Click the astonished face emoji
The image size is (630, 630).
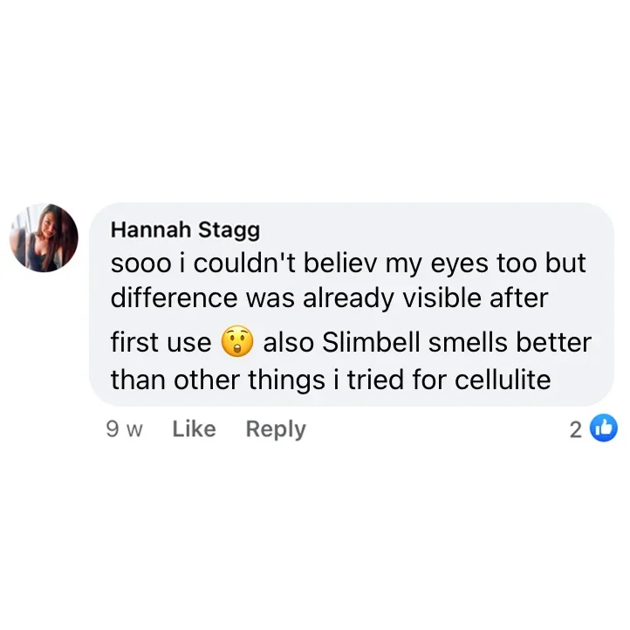(x=236, y=343)
